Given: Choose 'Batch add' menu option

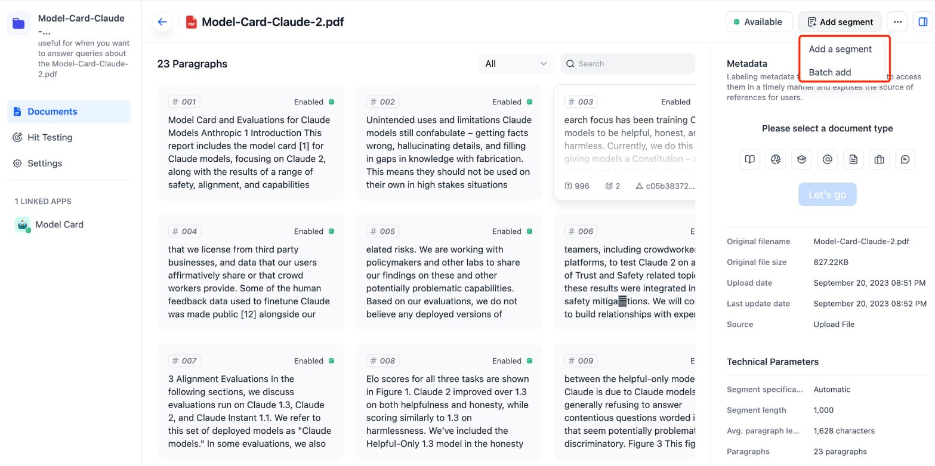Looking at the screenshot, I should [x=830, y=72].
